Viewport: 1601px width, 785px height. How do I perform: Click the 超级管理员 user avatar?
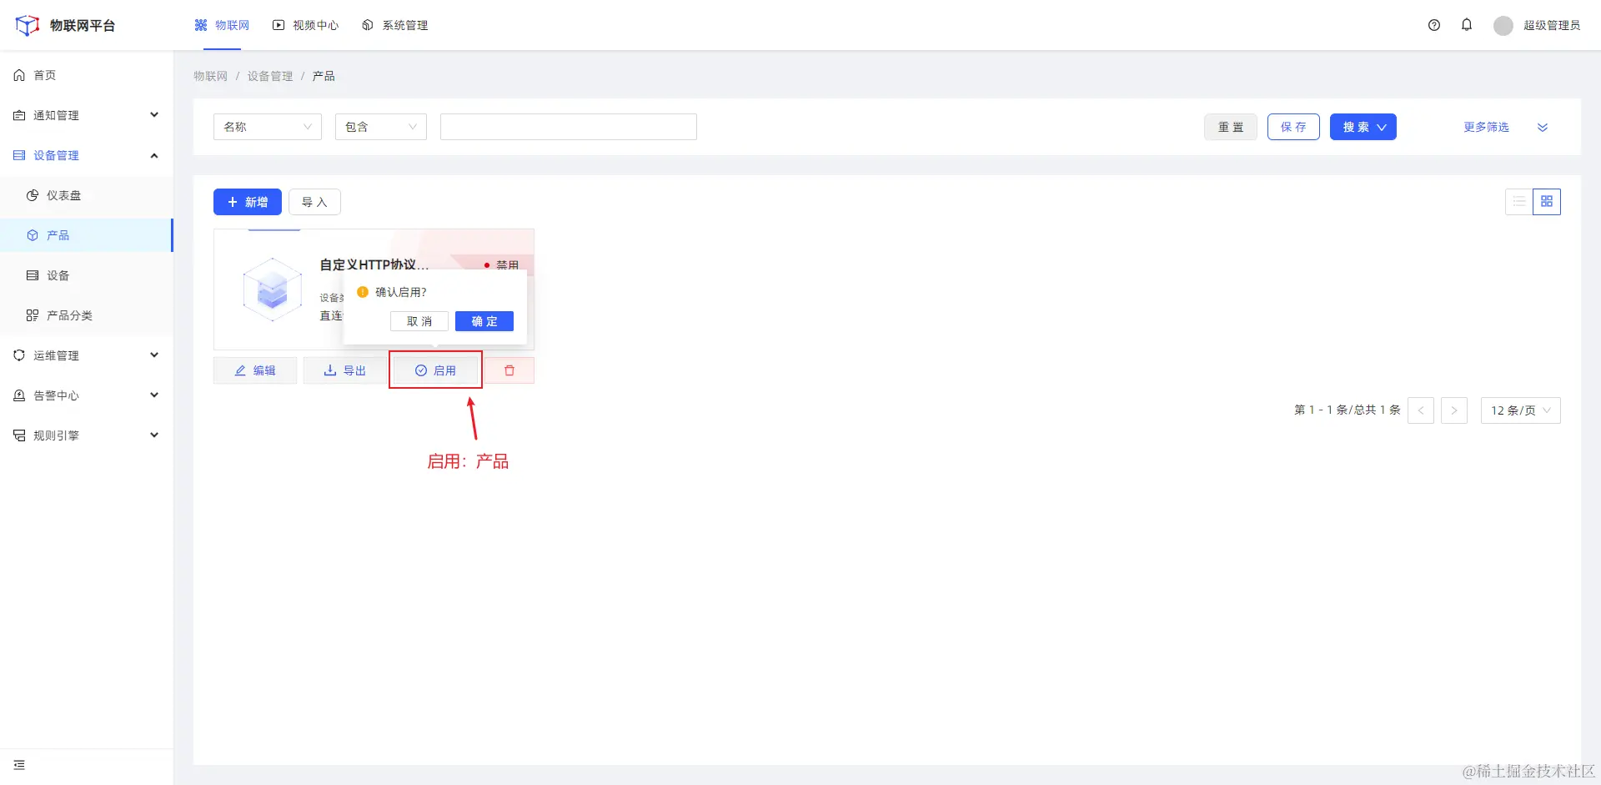(1503, 26)
